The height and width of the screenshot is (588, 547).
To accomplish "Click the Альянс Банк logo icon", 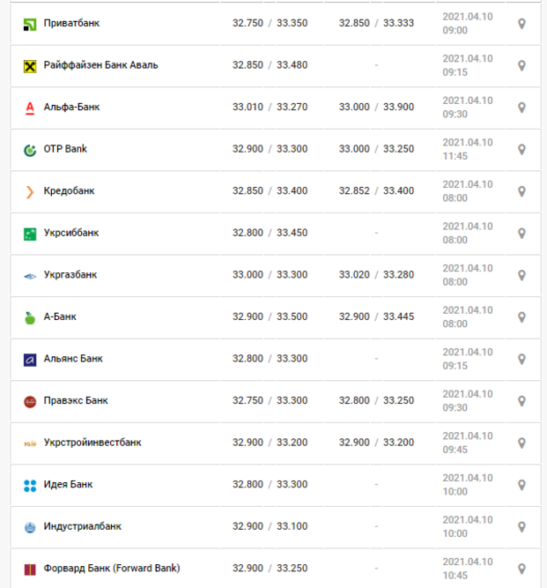I will [x=30, y=360].
